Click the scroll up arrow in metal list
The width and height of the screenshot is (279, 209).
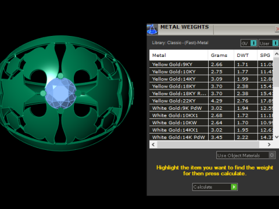276,54
